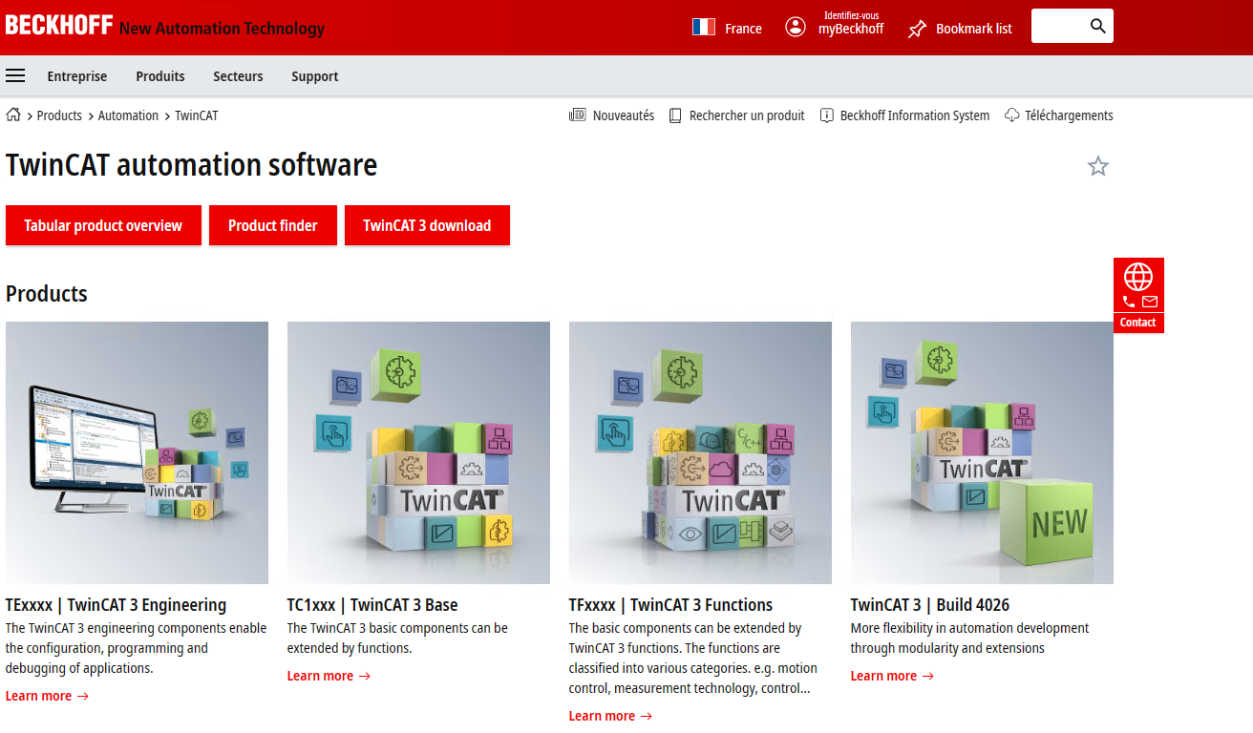Viewport: 1253px width, 733px height.
Task: Open the TwinCAT 3 Engineering product image
Action: (x=137, y=452)
